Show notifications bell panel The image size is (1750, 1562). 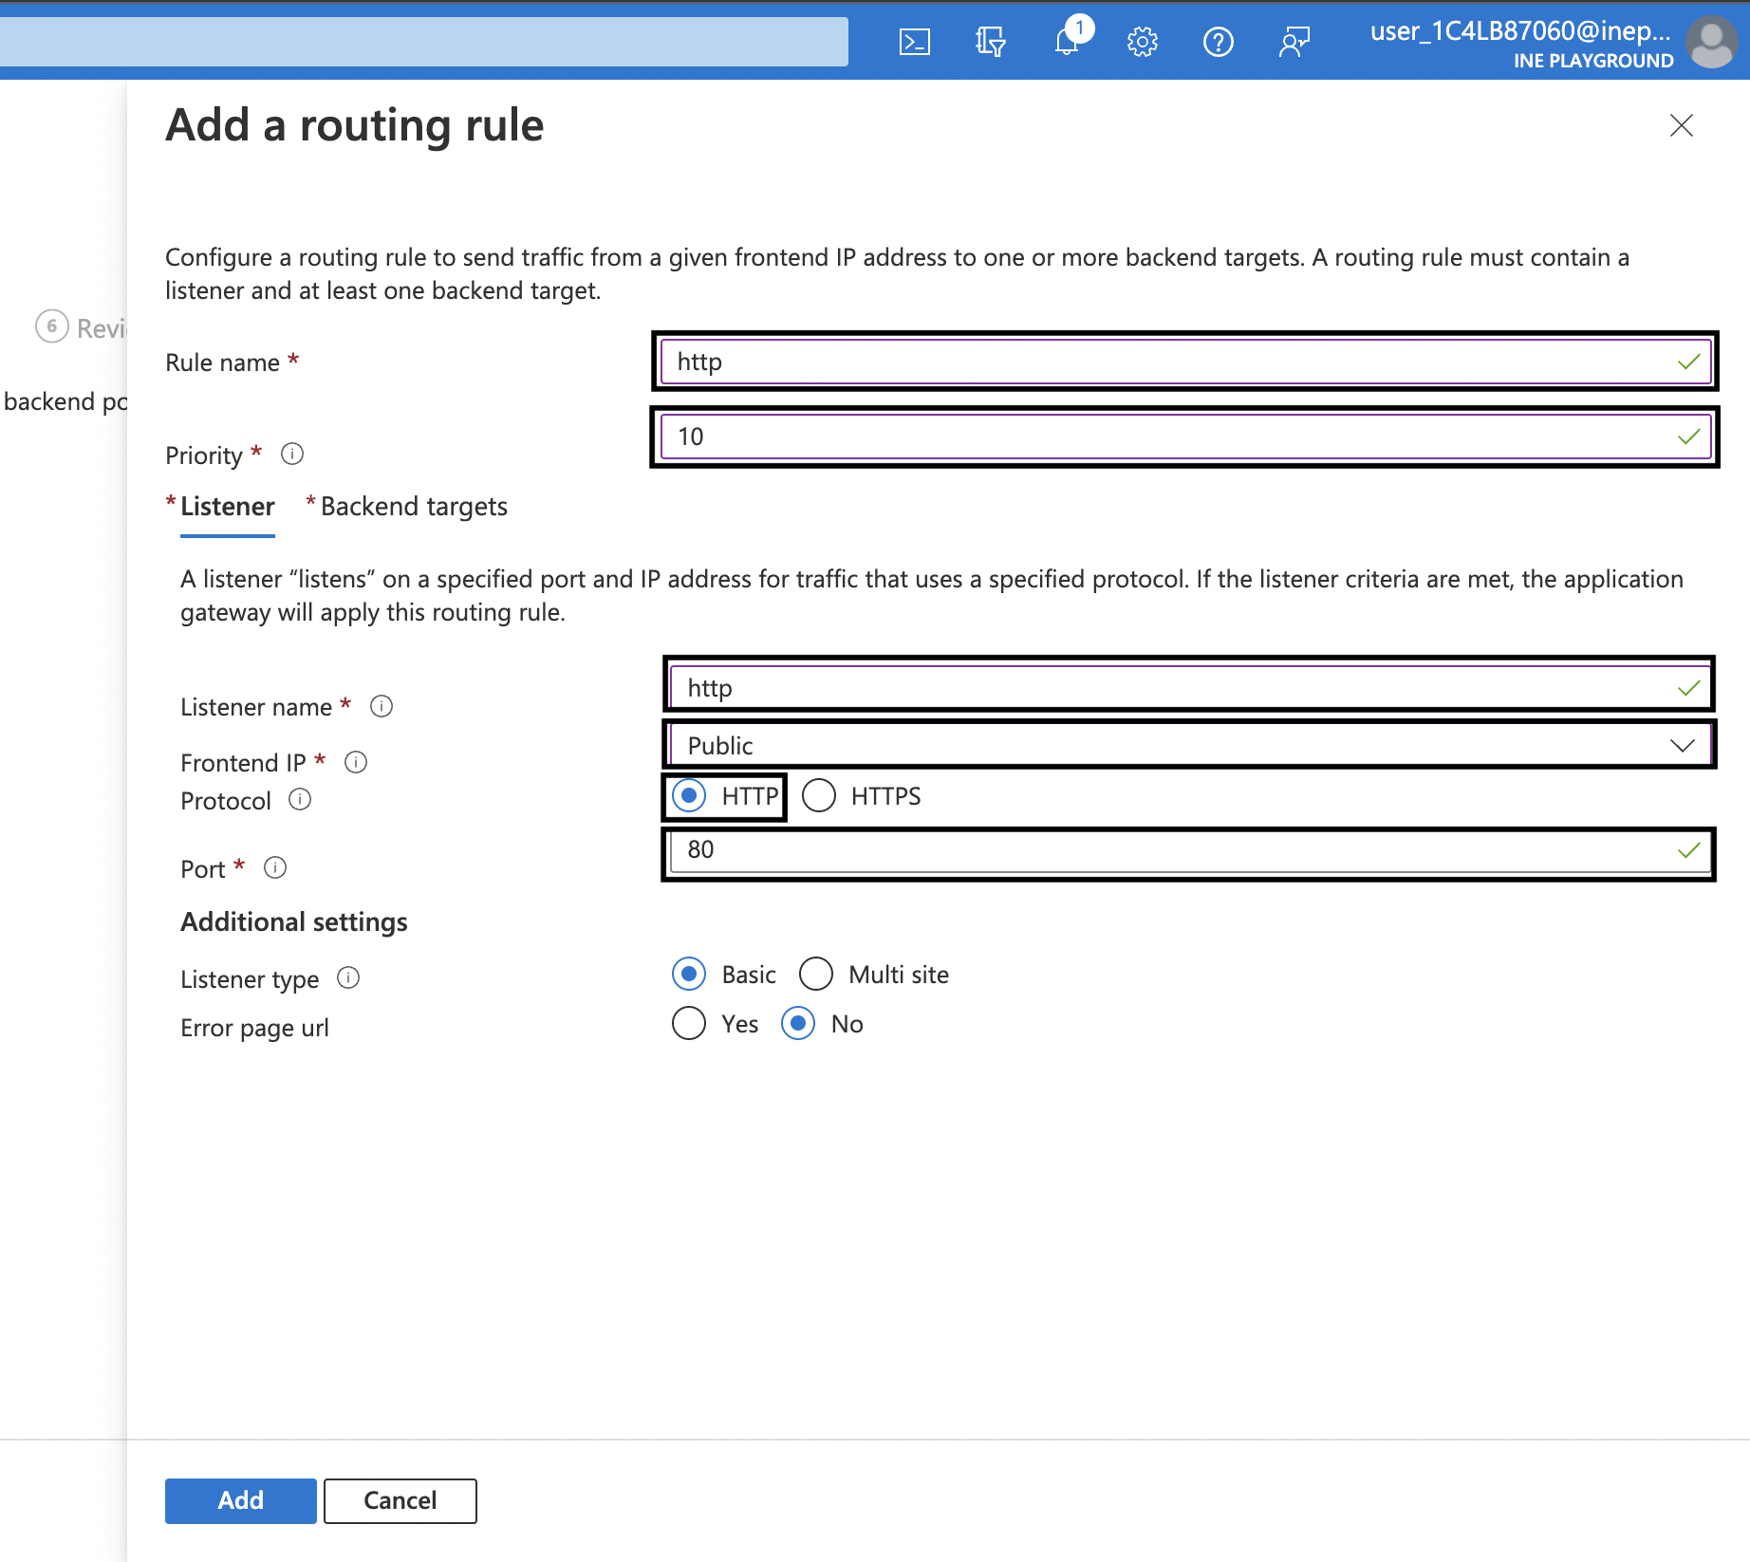[1067, 42]
